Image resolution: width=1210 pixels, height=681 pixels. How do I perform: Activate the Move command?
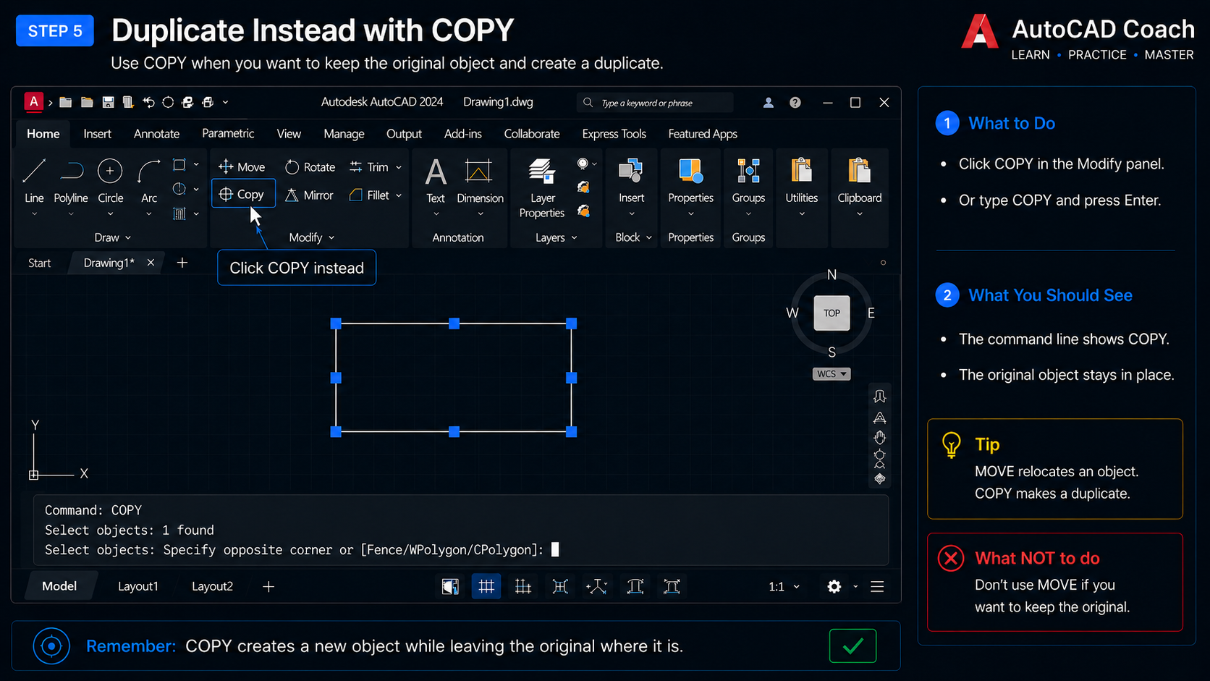coord(242,166)
